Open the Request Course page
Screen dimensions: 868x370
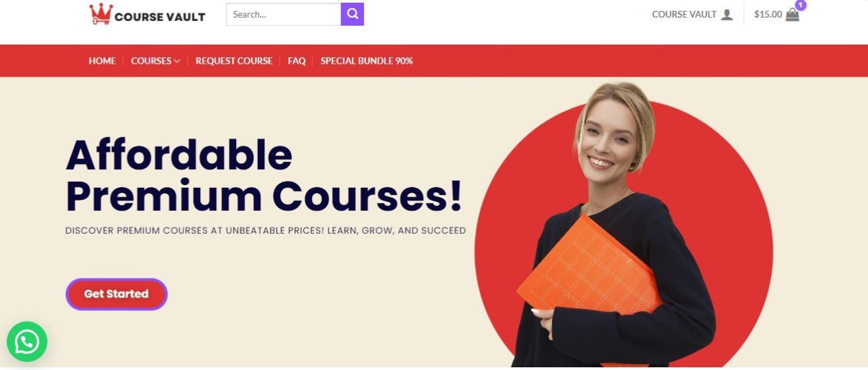(234, 61)
